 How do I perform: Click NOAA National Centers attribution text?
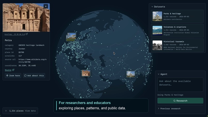coord(181,48)
